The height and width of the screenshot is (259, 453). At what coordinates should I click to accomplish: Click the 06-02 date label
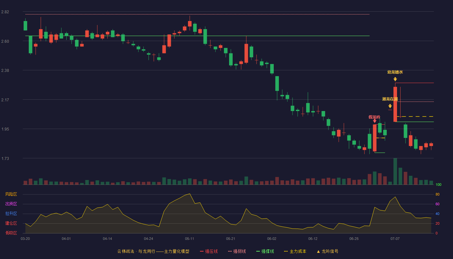(x=272, y=239)
